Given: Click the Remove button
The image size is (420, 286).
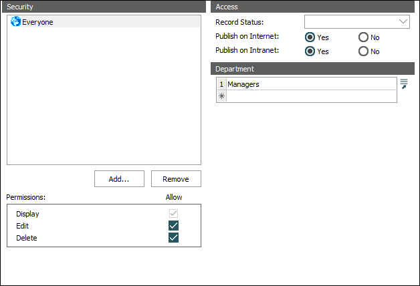Looking at the screenshot, I should pos(176,179).
